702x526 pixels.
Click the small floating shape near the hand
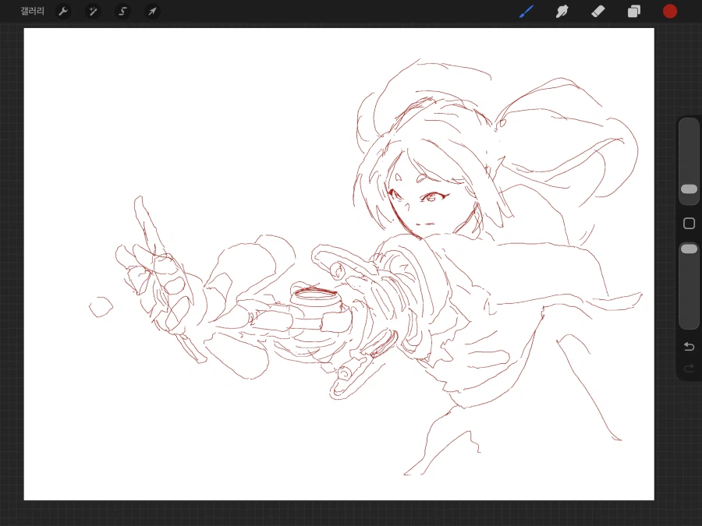click(101, 307)
